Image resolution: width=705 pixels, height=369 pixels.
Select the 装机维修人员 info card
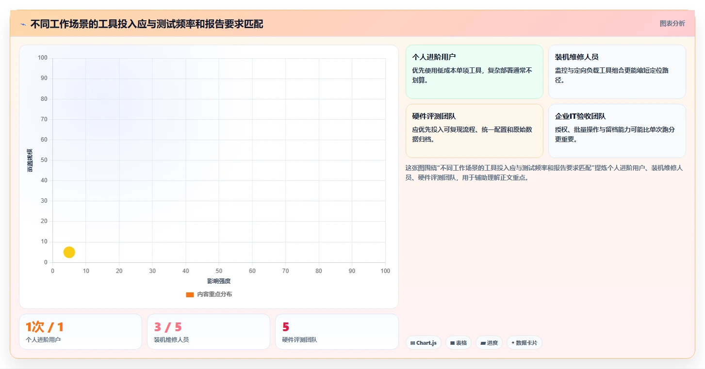click(x=617, y=72)
